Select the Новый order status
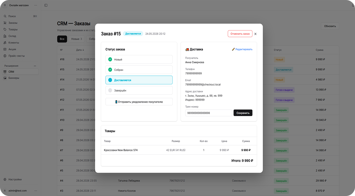 [139, 60]
